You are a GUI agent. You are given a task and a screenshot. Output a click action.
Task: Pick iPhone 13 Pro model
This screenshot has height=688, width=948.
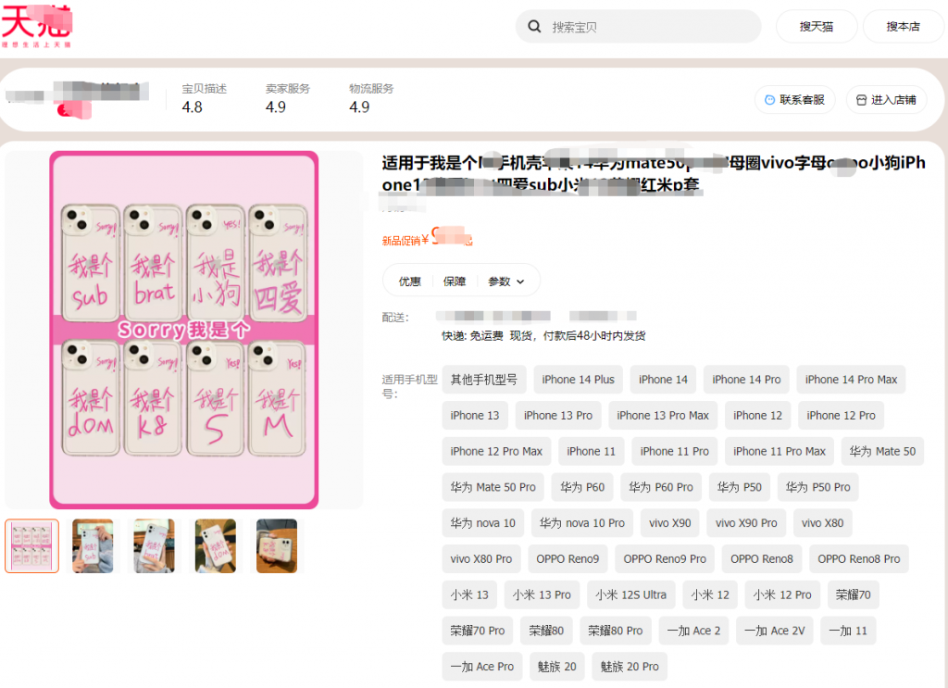click(x=558, y=416)
